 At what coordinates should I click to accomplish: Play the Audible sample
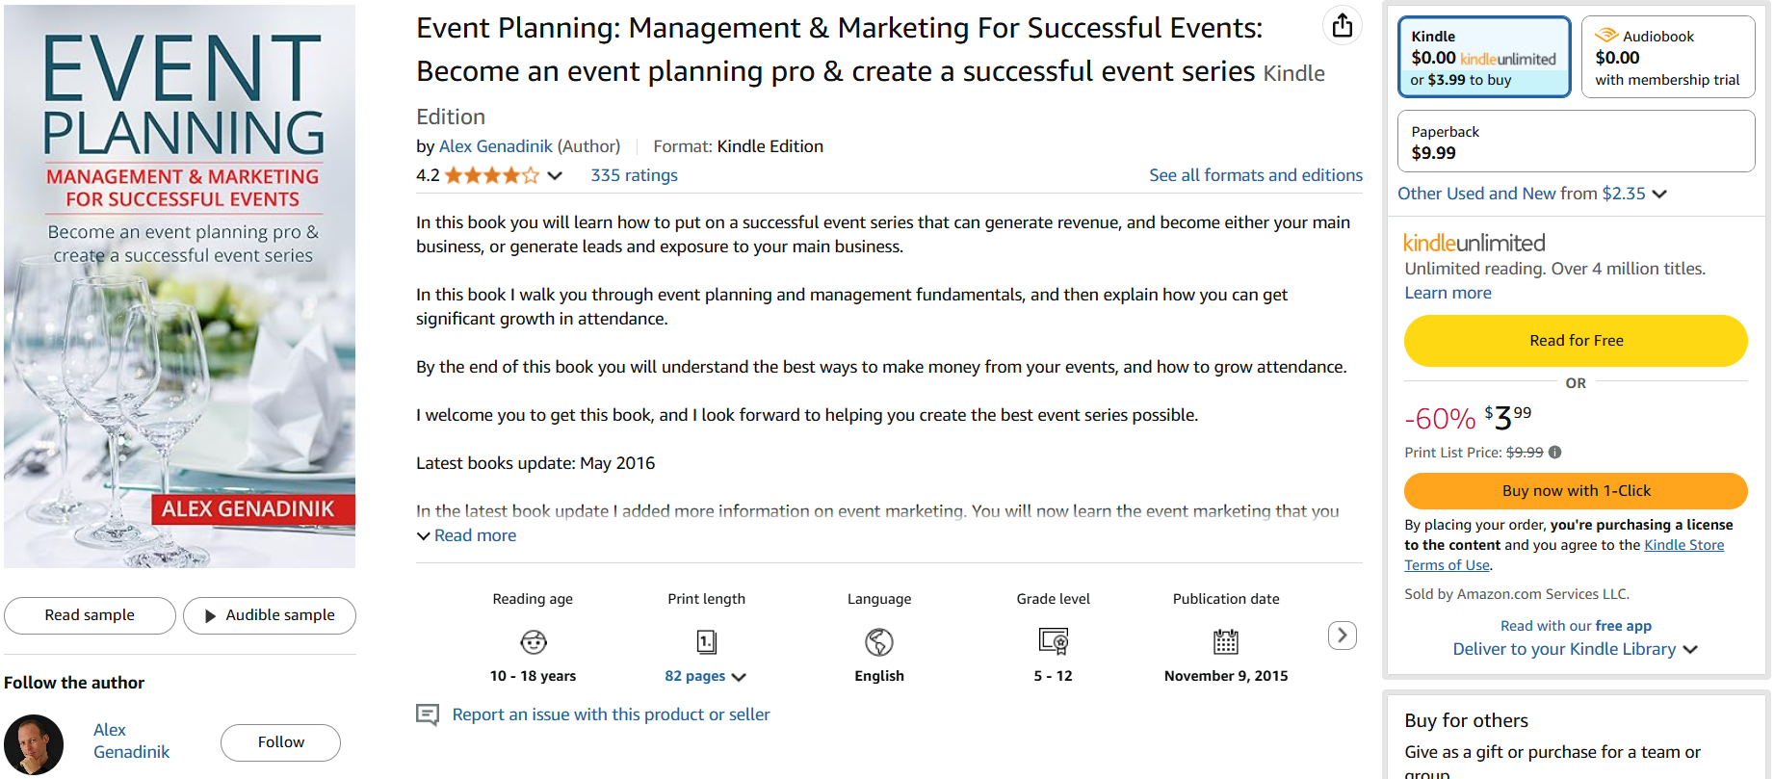coord(270,615)
